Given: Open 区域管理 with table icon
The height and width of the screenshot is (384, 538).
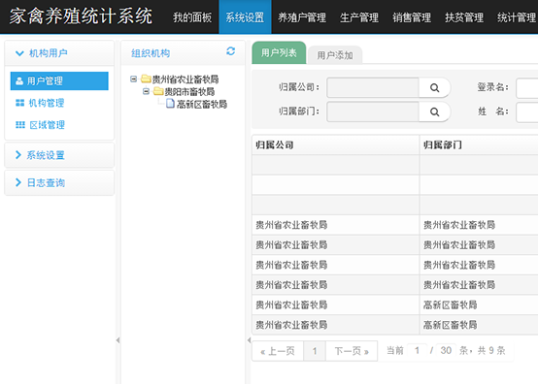Looking at the screenshot, I should pos(40,125).
